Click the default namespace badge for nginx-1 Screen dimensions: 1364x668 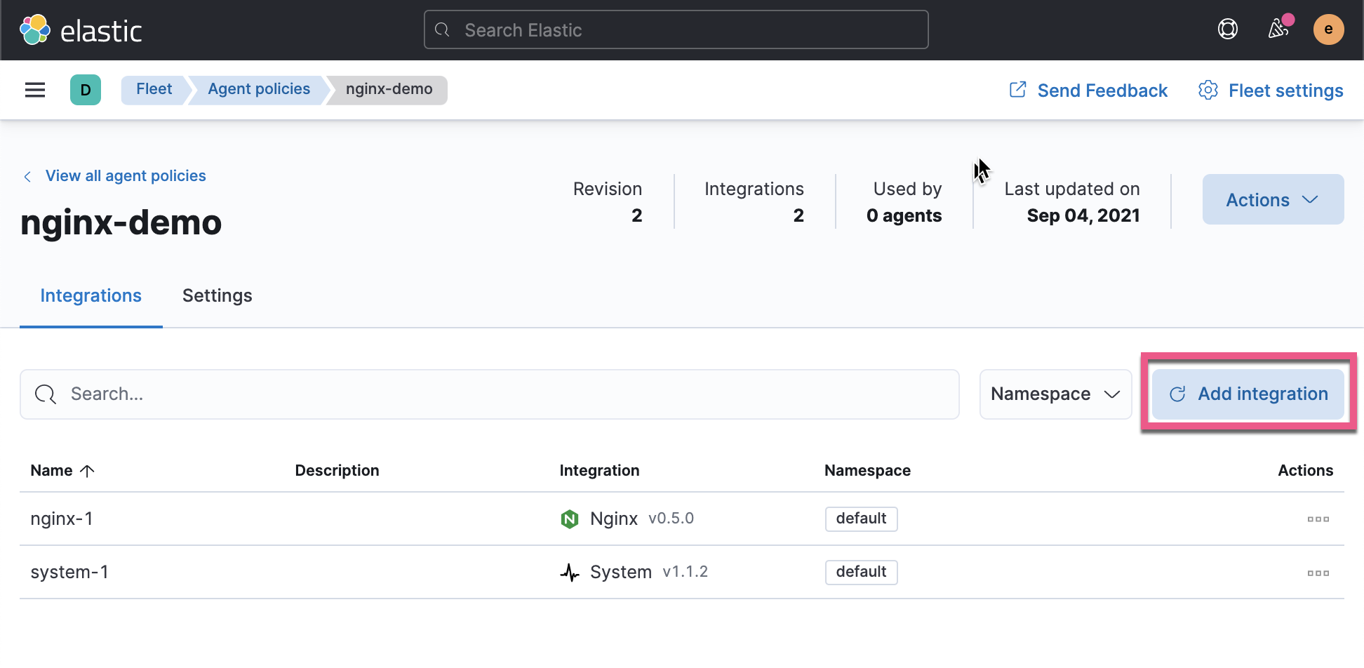pos(861,519)
